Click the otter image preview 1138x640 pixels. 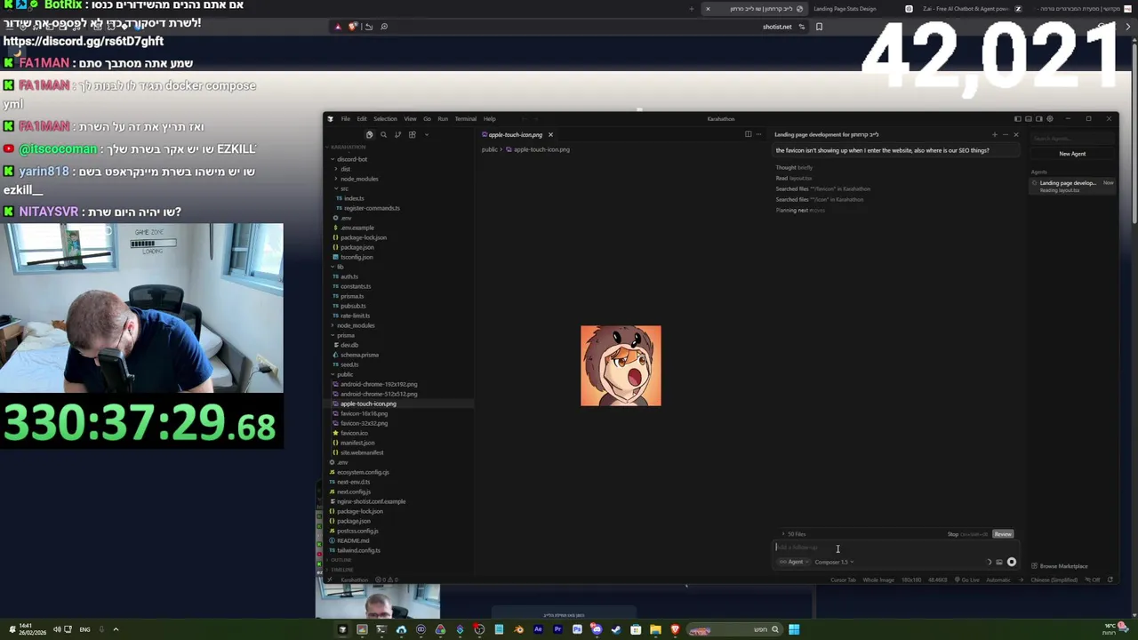click(x=621, y=365)
